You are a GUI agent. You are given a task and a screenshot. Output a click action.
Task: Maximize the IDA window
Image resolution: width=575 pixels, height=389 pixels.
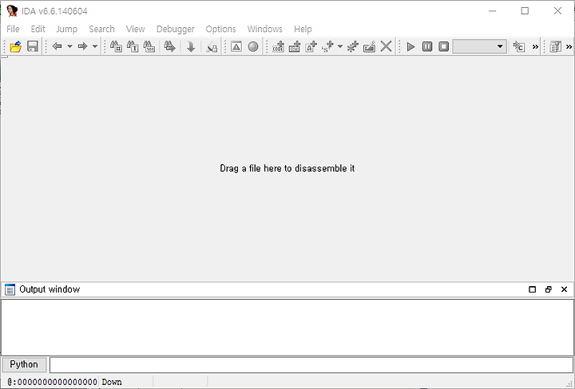(525, 11)
